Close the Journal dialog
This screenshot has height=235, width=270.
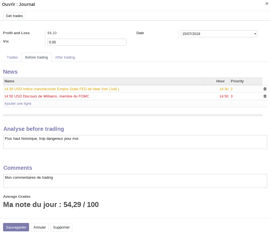coord(267,4)
